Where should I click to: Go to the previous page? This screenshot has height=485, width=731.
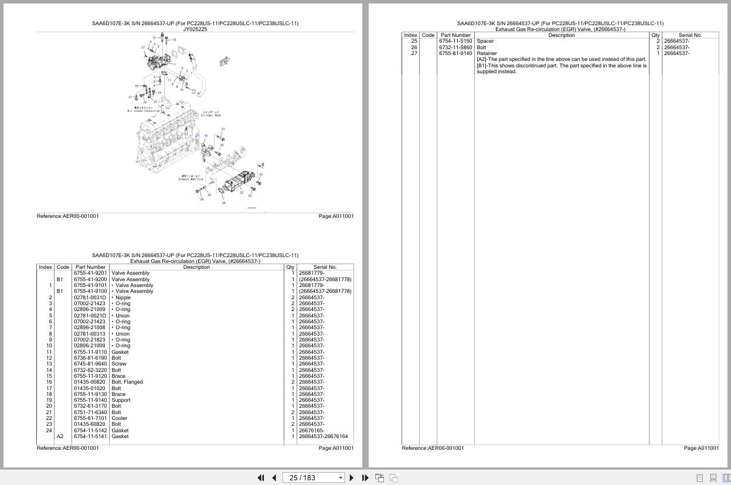click(274, 478)
